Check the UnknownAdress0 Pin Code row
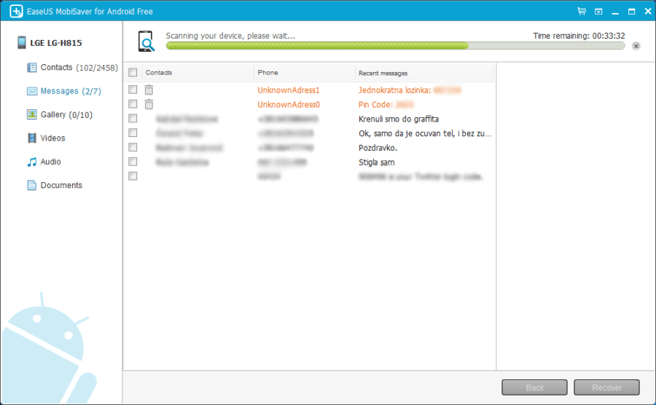 tap(133, 103)
